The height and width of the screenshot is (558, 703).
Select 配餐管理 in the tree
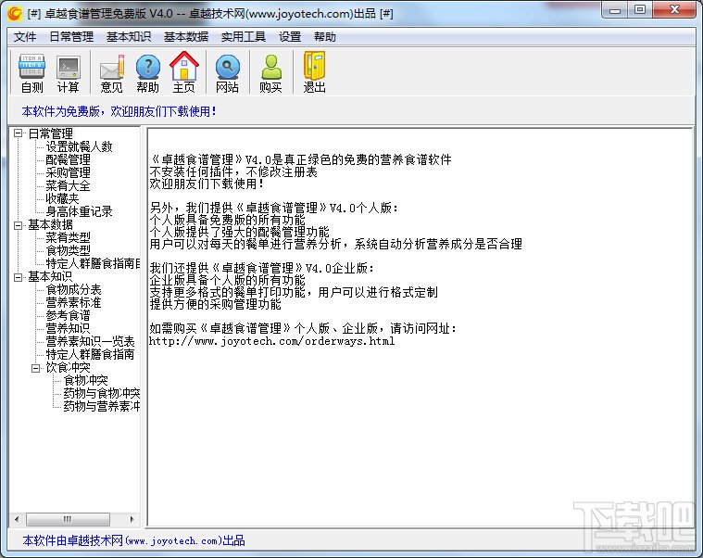pos(68,159)
